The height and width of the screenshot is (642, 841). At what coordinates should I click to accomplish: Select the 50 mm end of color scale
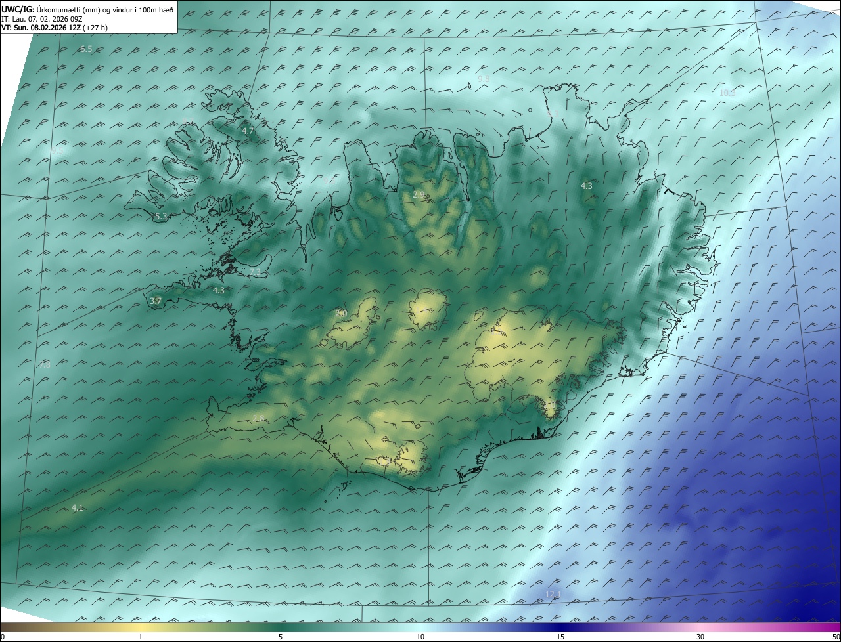pos(835,637)
